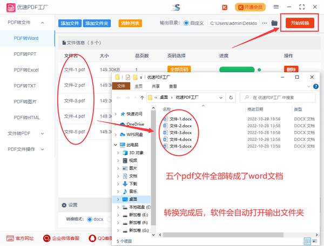This screenshot has height=246, width=324.
Task: Select 文件-5.docx in Explorer list
Action: (180, 146)
